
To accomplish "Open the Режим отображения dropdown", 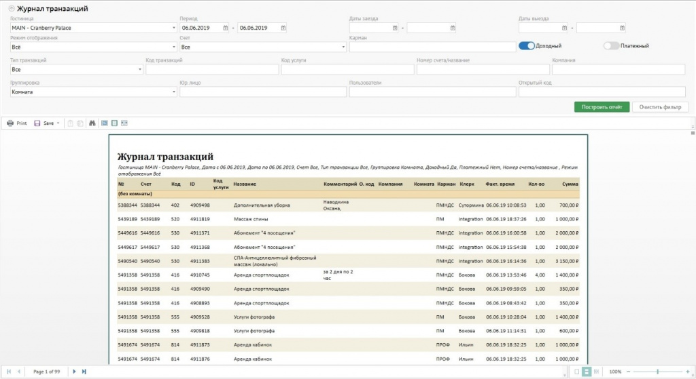I will coord(94,47).
